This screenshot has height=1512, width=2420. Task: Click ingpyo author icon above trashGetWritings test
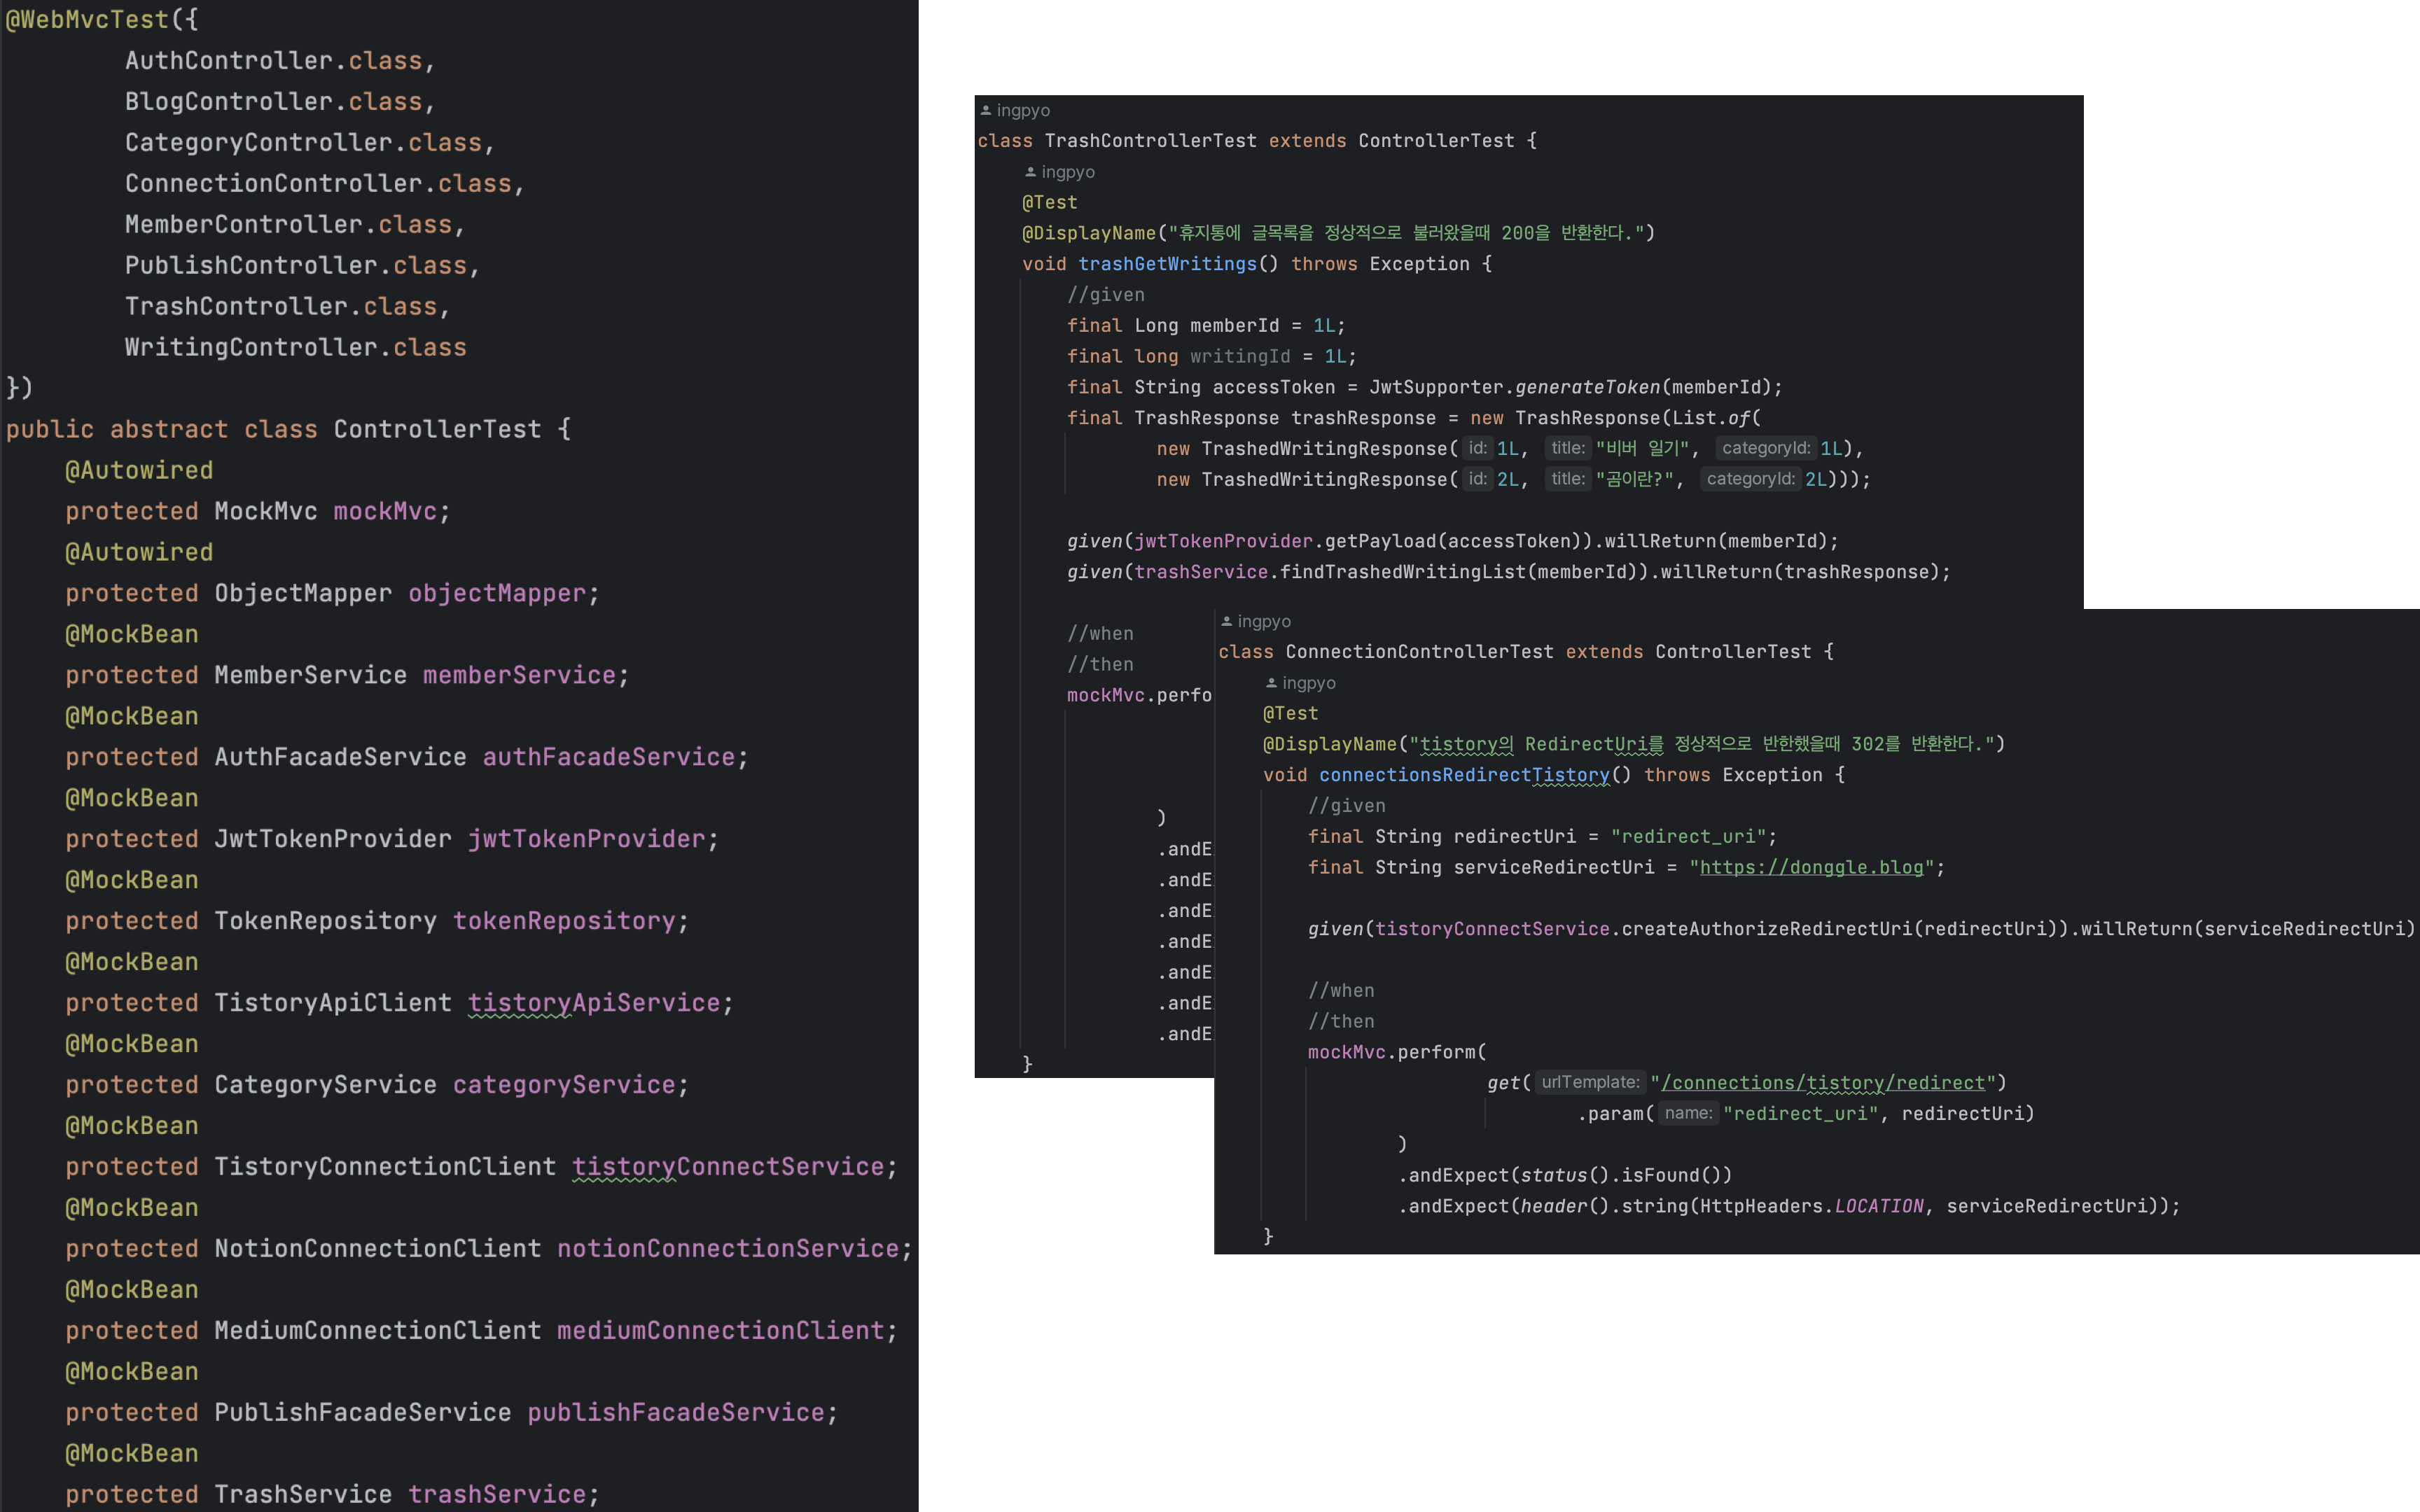[1030, 172]
